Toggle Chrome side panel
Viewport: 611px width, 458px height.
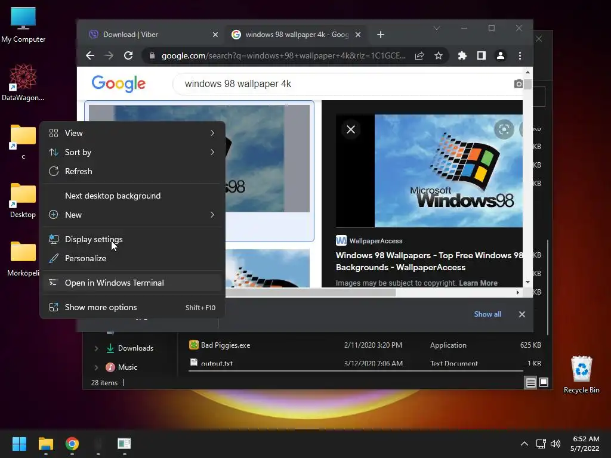coord(482,55)
